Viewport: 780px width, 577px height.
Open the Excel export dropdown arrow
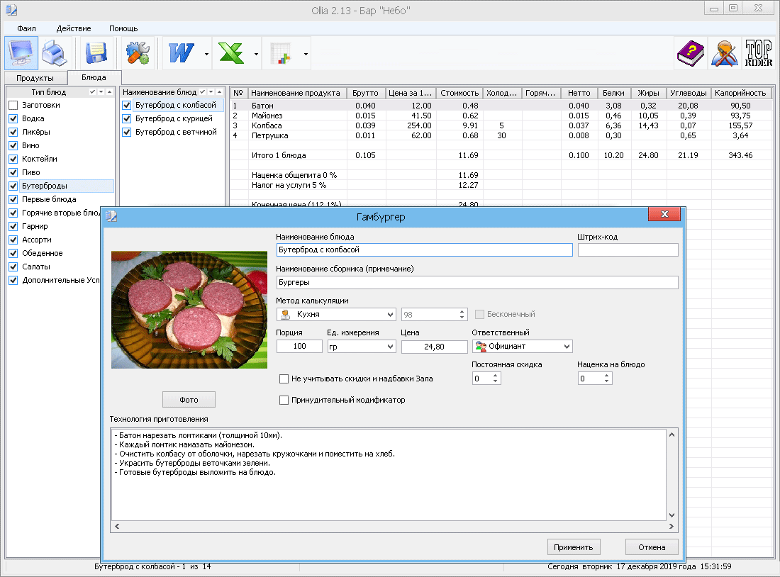point(256,54)
